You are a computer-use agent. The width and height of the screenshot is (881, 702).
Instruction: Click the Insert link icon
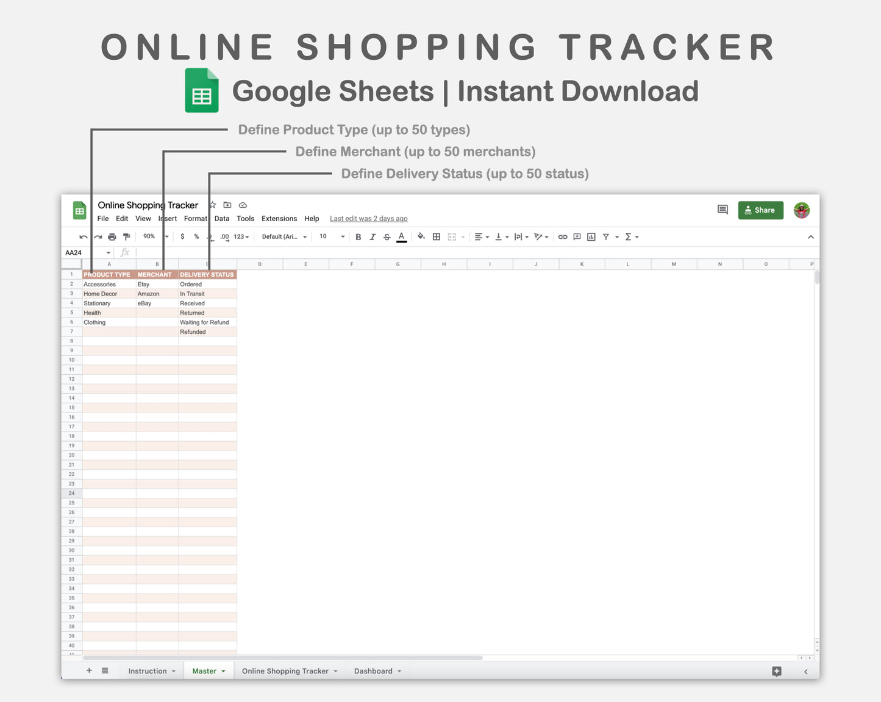[562, 236]
